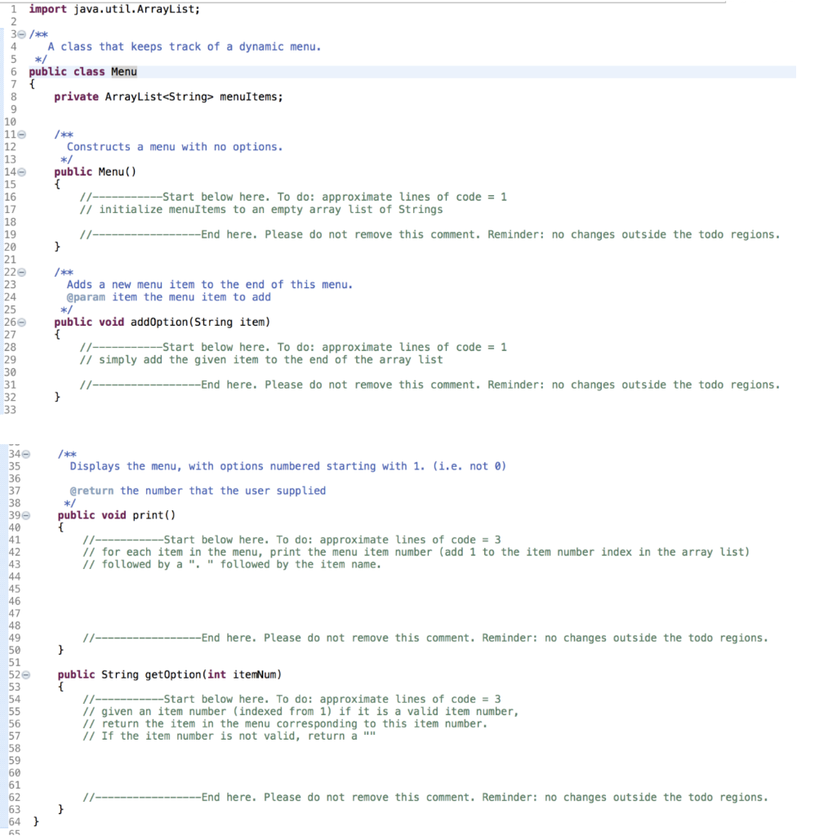Screen dimensions: 819x836
Task: Click the private keyword on line 8
Action: 76,96
